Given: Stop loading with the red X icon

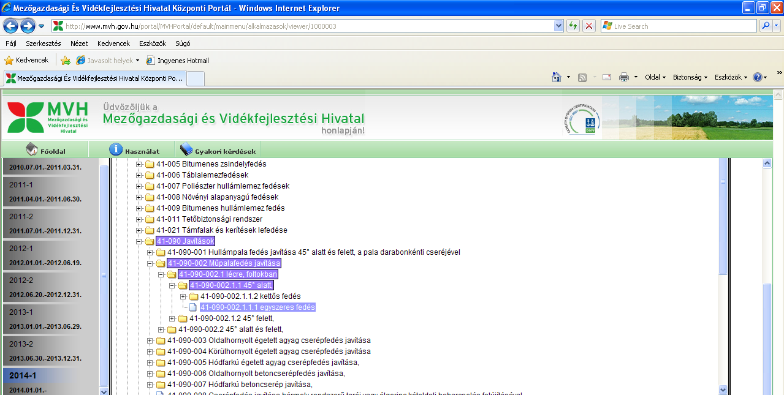Looking at the screenshot, I should point(588,26).
